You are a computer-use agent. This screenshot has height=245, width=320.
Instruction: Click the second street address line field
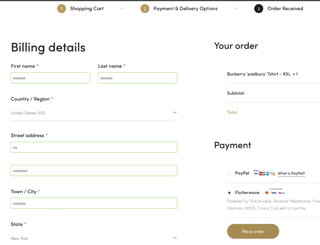point(94,171)
